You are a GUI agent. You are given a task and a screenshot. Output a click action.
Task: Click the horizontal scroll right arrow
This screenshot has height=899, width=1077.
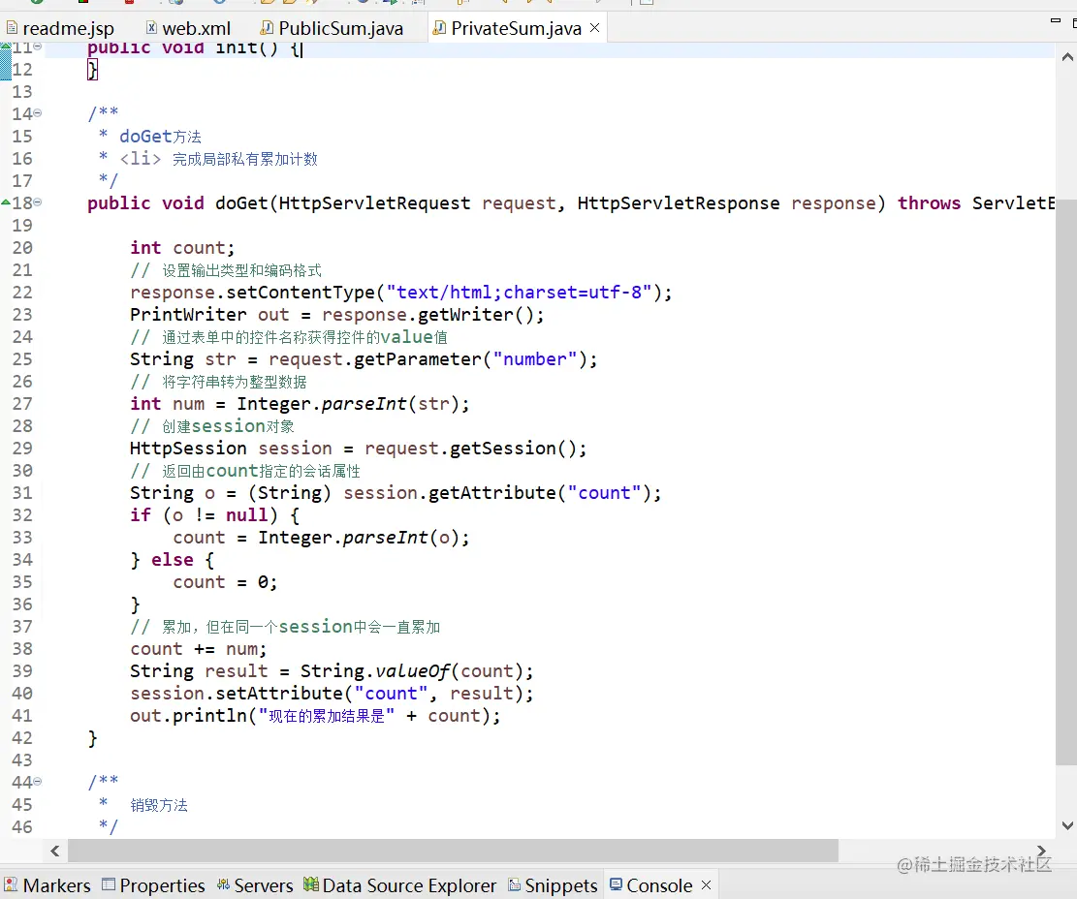1041,851
